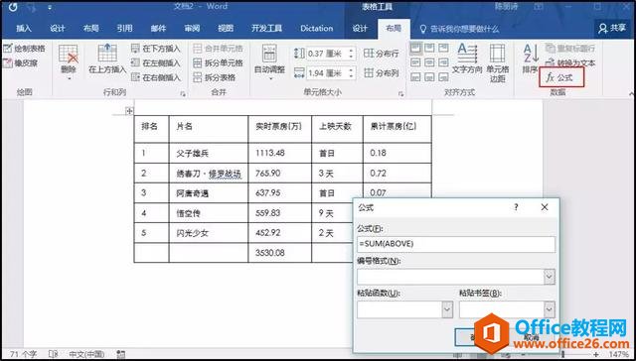
Task: Click Text Direction (文字方向) button
Action: (x=467, y=60)
